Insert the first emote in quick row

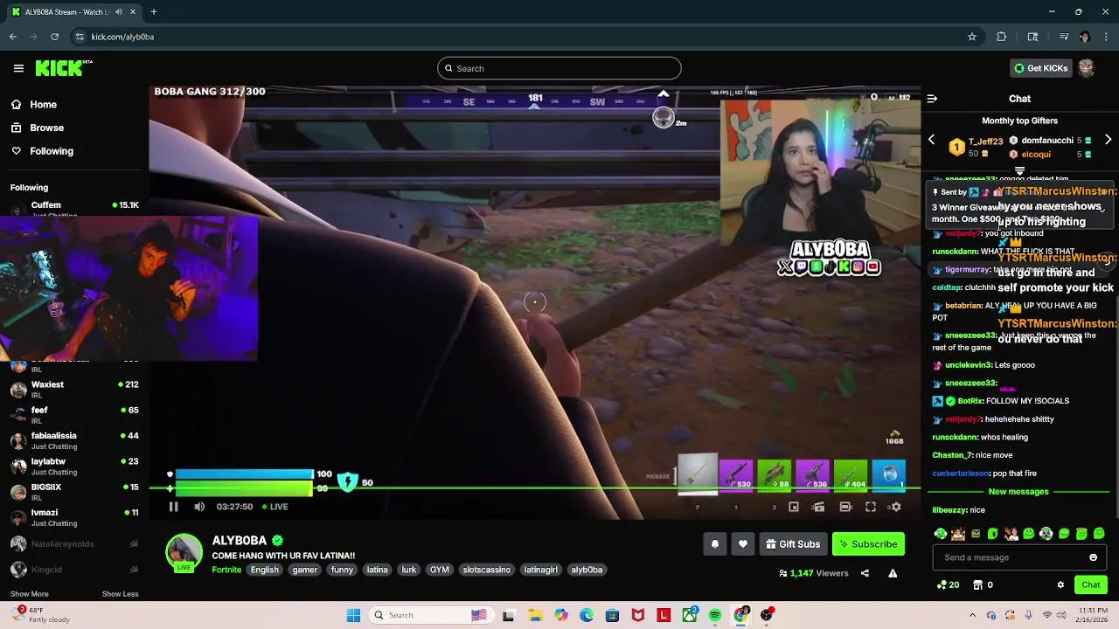pyautogui.click(x=940, y=534)
